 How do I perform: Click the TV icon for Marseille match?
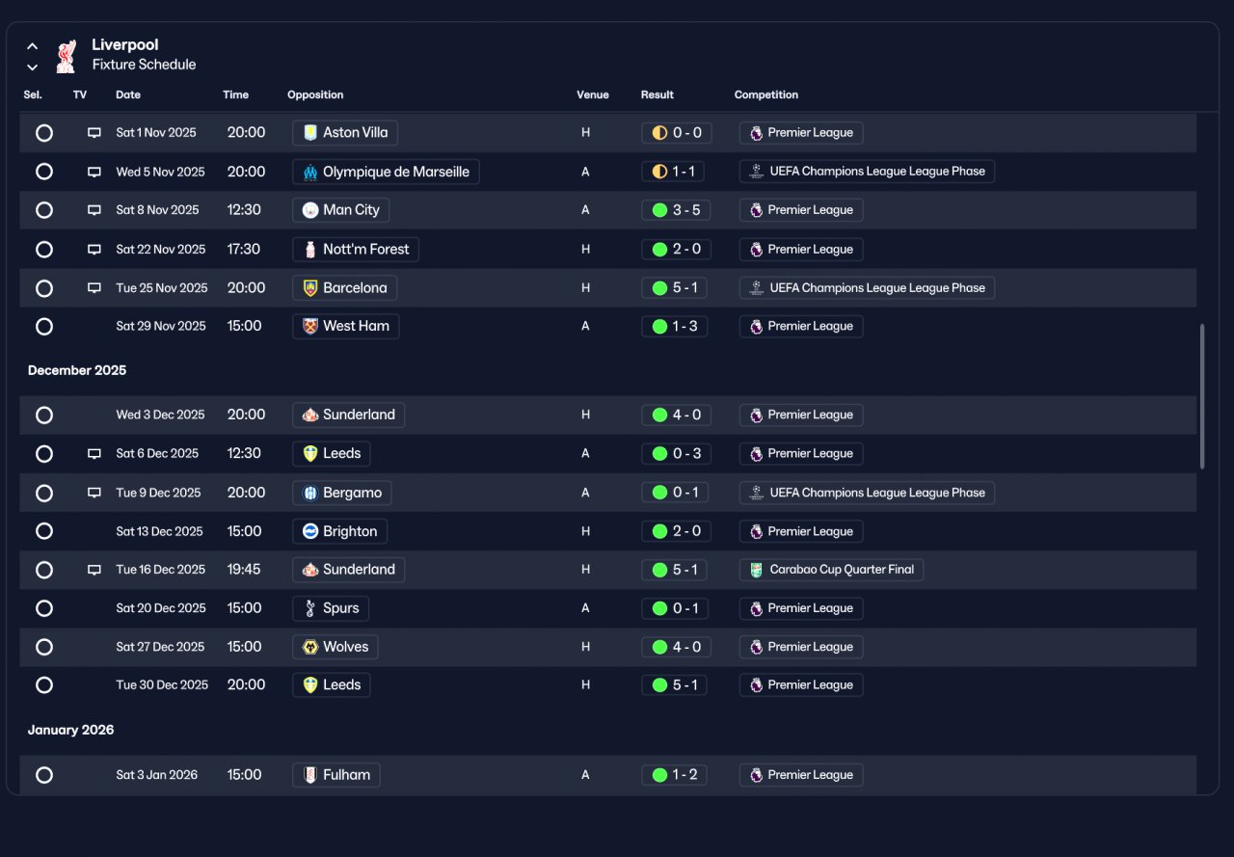pyautogui.click(x=94, y=172)
